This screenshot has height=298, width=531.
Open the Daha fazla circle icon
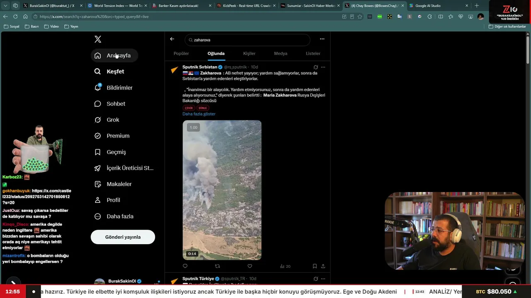coord(97,216)
